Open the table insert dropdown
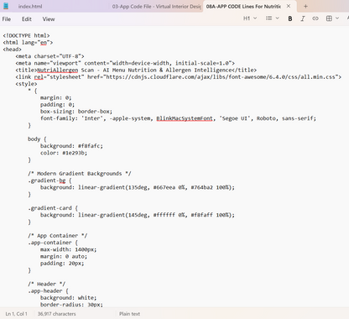Viewport: 349px width, 319px height. click(332, 18)
